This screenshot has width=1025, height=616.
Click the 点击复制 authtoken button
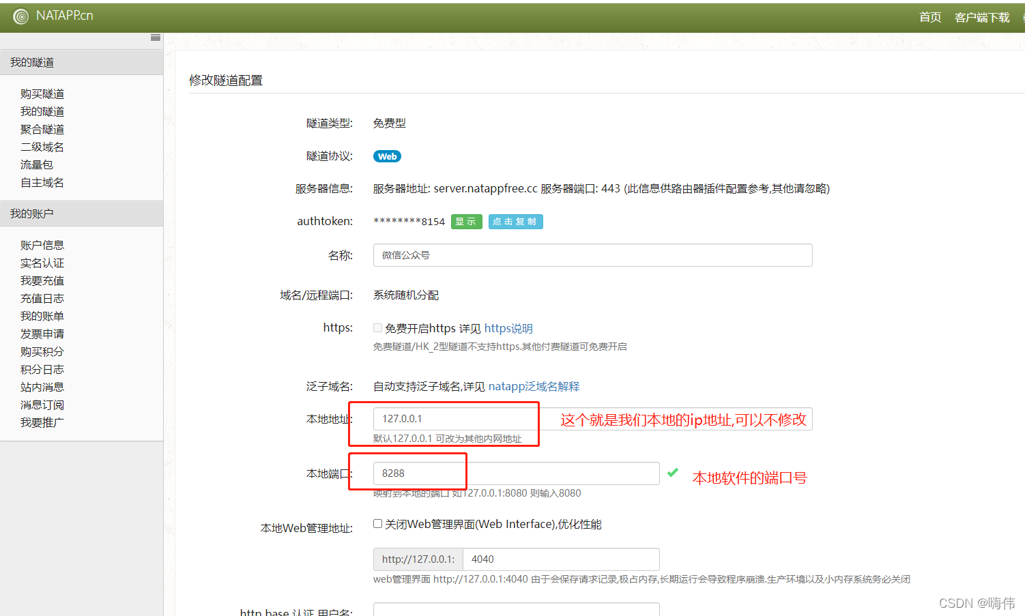[x=515, y=222]
